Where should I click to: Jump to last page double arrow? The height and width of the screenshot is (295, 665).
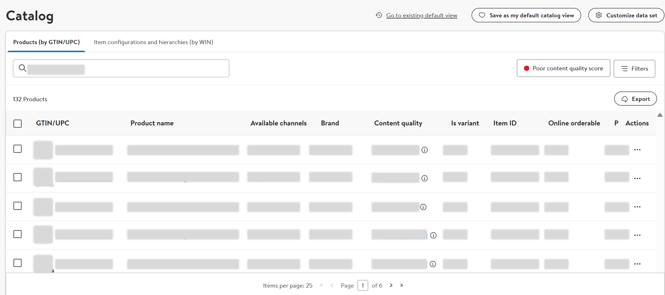pyautogui.click(x=402, y=285)
